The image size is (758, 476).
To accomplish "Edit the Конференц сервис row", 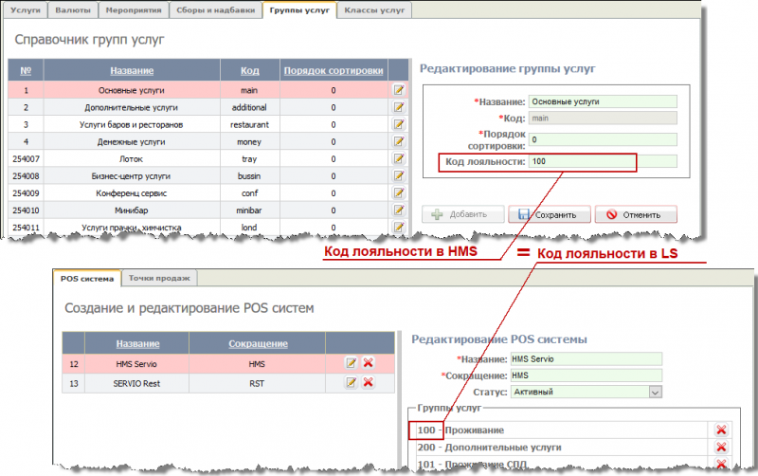I will [x=398, y=193].
